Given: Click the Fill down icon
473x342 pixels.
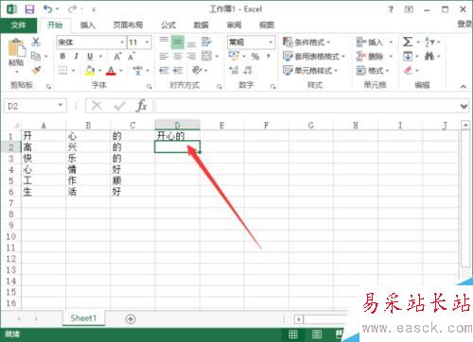Looking at the screenshot, I should (408, 57).
